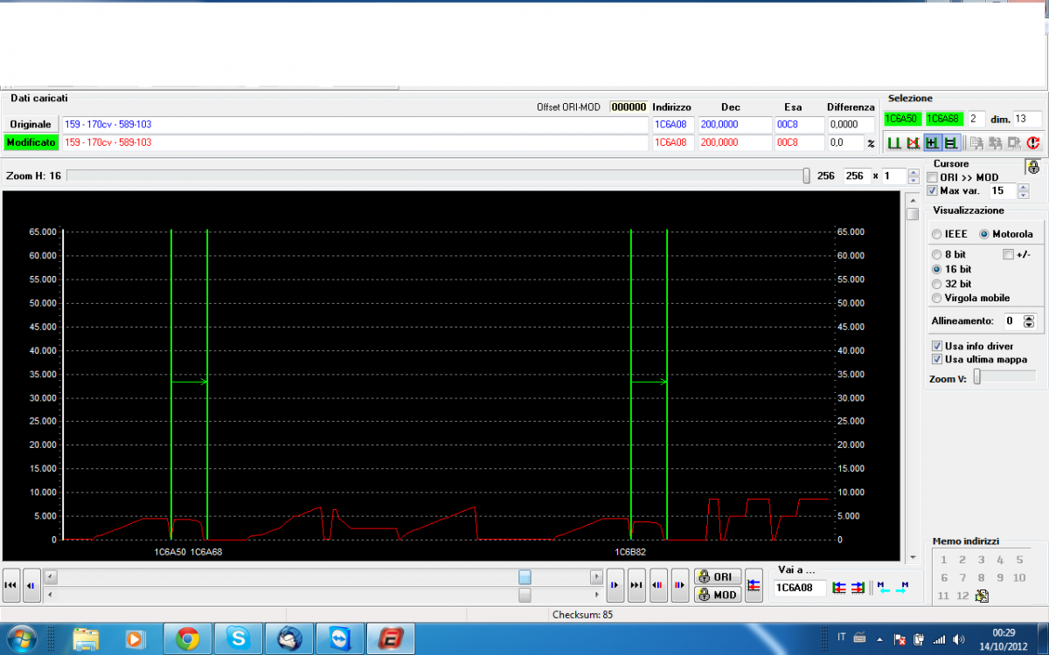This screenshot has height=655, width=1049.
Task: Select the Motorola radio button
Action: (x=984, y=234)
